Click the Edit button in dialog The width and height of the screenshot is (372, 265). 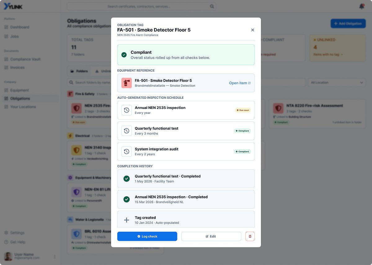tap(211, 236)
